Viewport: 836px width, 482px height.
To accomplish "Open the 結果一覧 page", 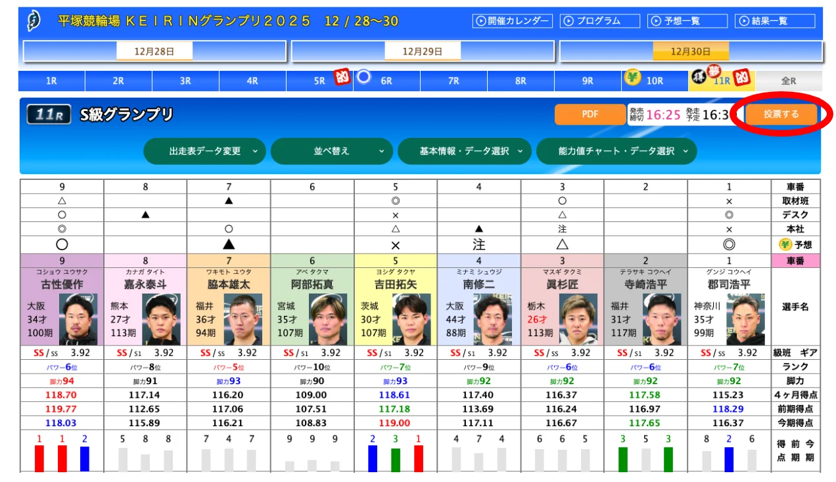I will click(x=775, y=21).
